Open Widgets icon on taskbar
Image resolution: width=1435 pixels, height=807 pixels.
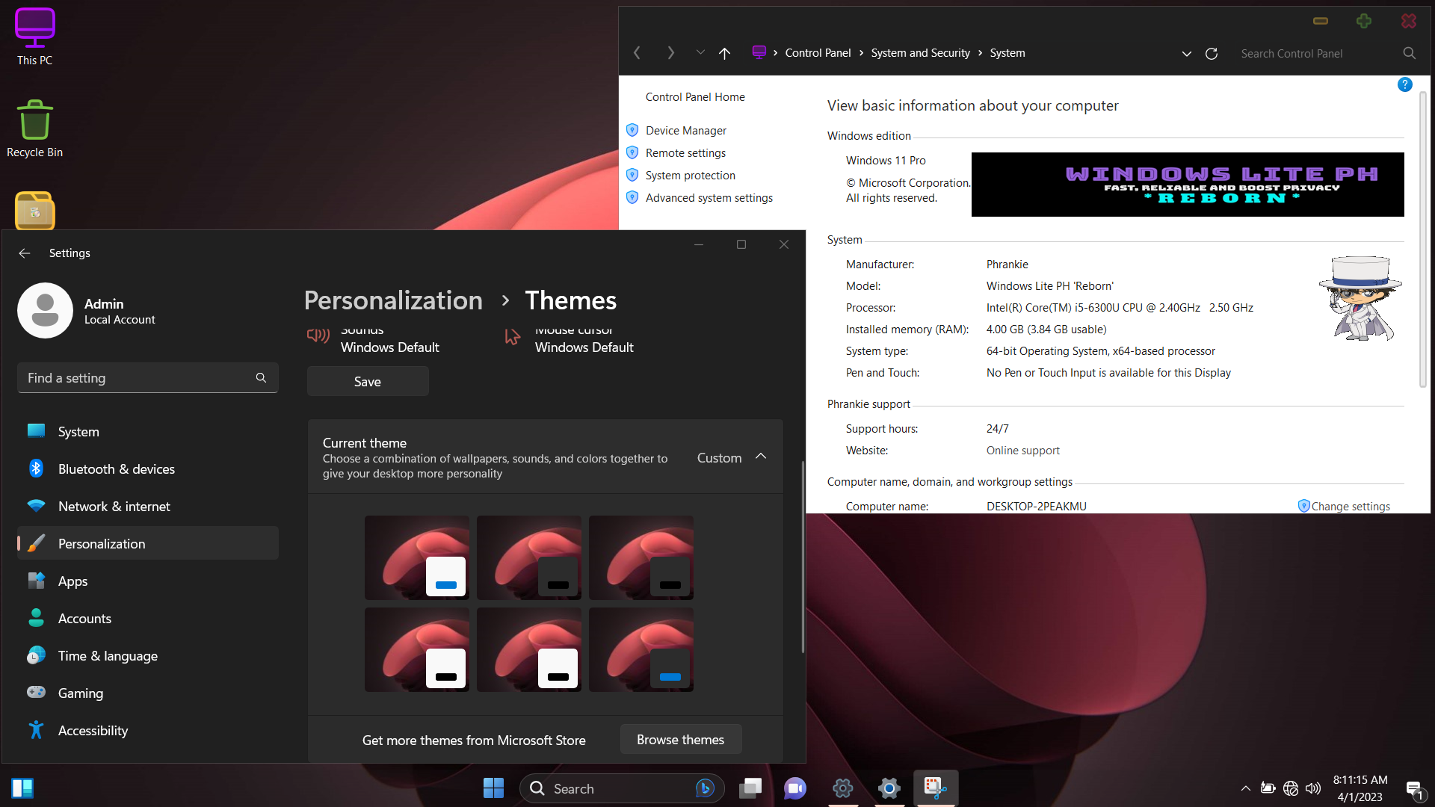(22, 788)
